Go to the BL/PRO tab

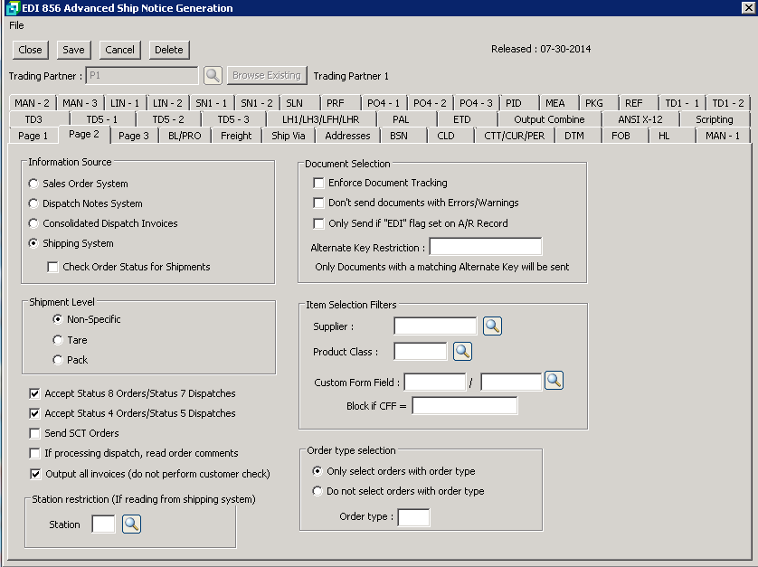pos(185,136)
